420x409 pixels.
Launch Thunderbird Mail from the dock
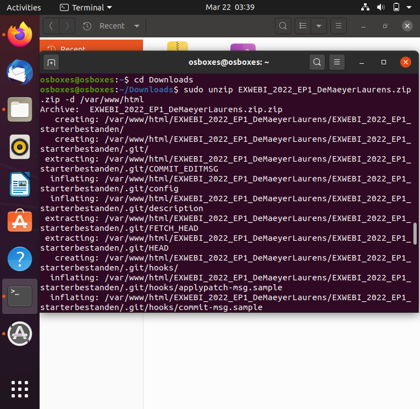20,72
